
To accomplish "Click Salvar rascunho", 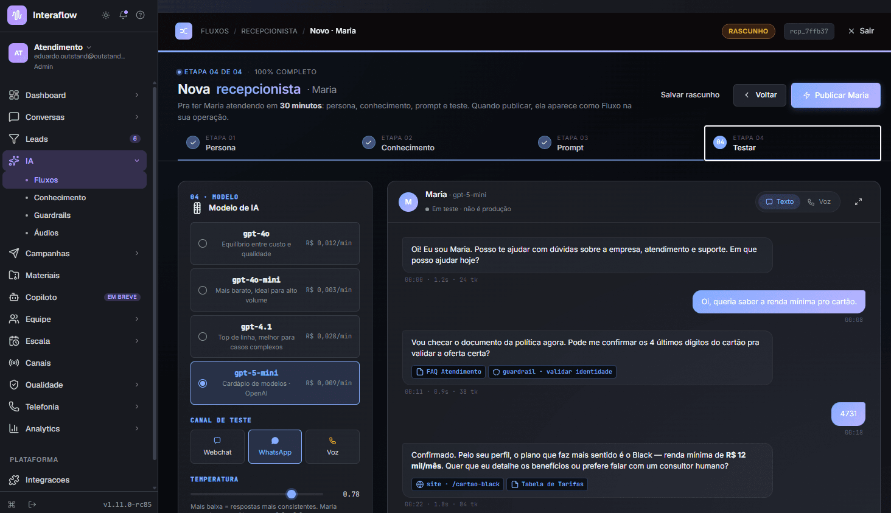I will coord(690,95).
